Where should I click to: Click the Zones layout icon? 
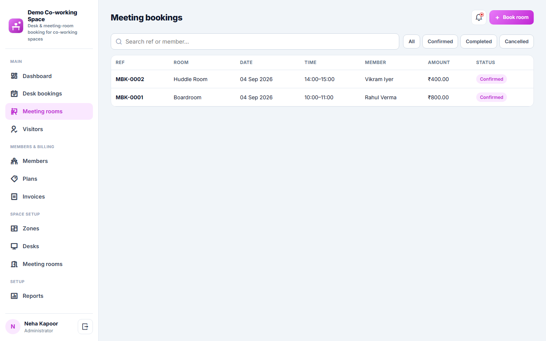coord(14,228)
